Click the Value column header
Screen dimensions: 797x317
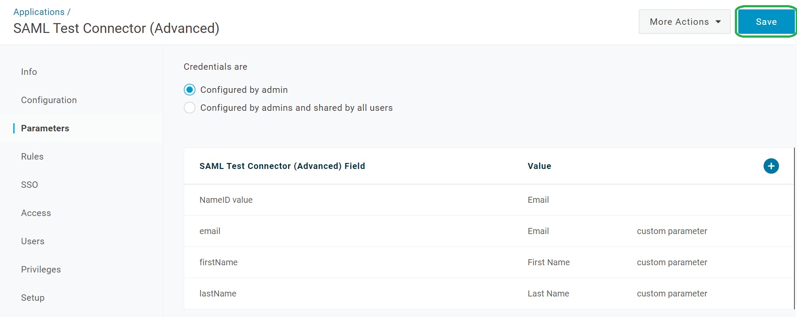(539, 166)
